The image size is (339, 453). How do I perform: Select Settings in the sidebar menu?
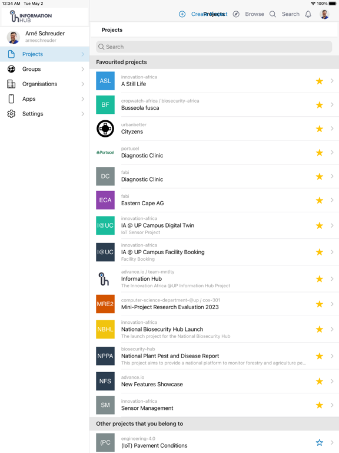pos(45,113)
